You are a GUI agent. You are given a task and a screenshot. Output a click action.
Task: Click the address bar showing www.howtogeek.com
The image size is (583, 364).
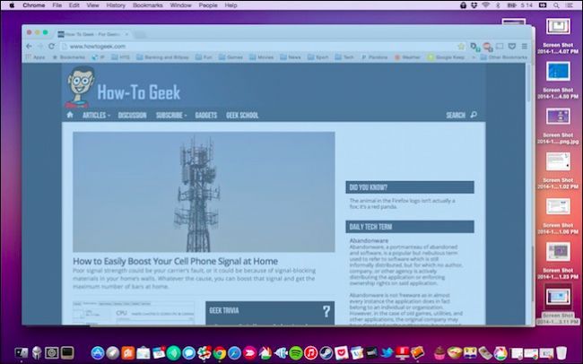pos(260,46)
